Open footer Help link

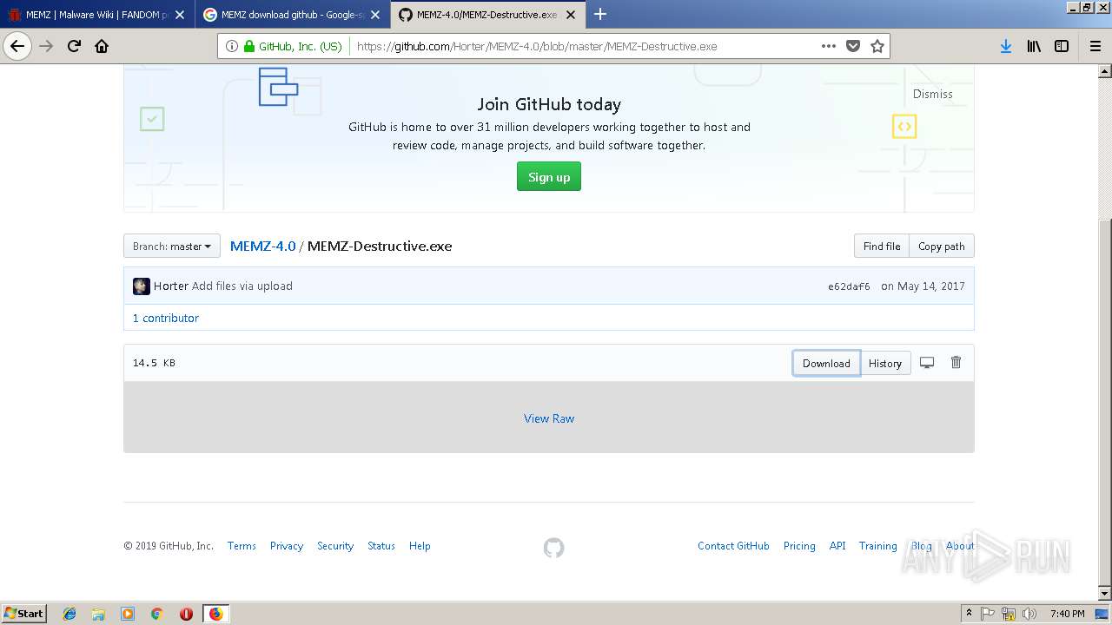(420, 546)
